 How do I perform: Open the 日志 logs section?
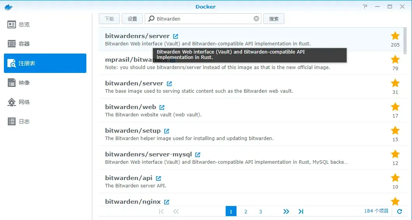pos(45,121)
